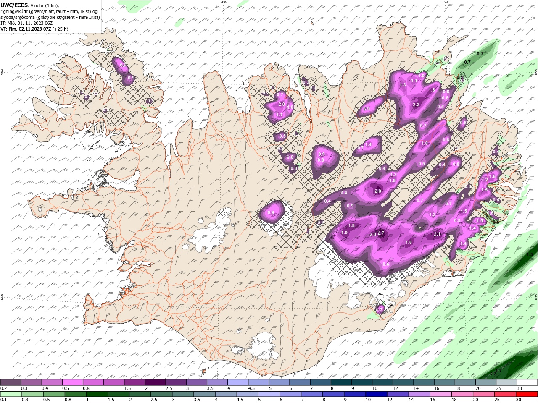Click the '25' label in the upper legend row
This screenshot has height=403, width=538.
tap(498, 388)
